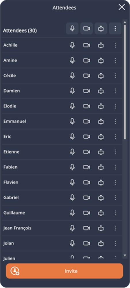
Task: Toggle Achille's microphone
Action: coord(72,45)
